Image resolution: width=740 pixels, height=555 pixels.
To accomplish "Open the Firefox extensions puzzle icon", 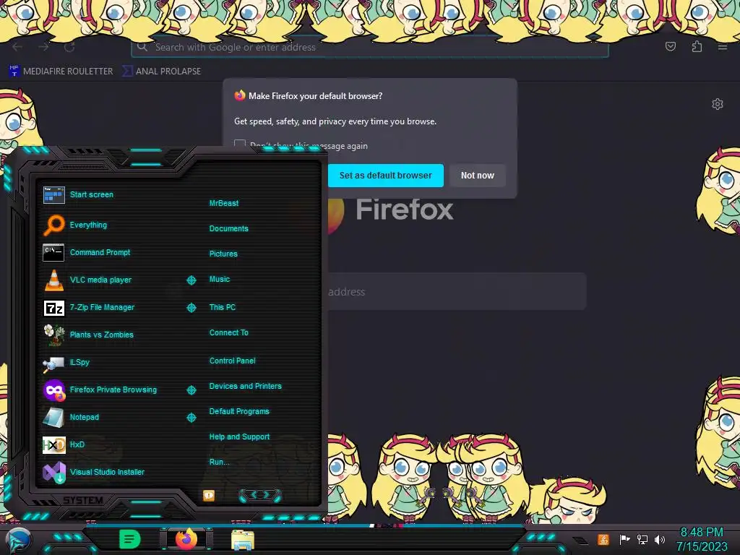I will point(697,46).
